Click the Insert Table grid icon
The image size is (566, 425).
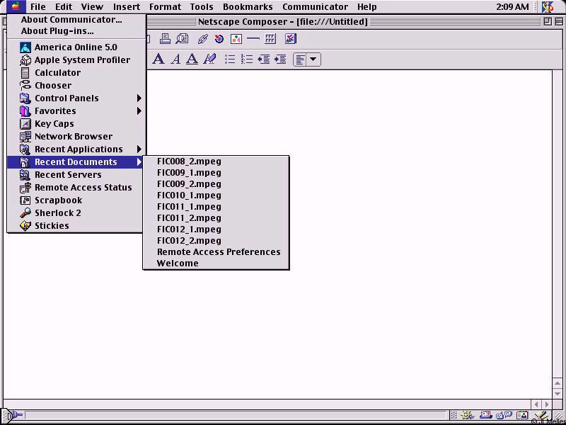pos(270,39)
